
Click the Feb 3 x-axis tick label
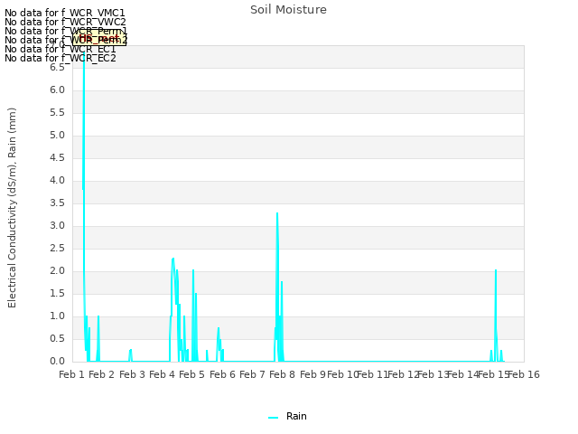click(x=132, y=374)
